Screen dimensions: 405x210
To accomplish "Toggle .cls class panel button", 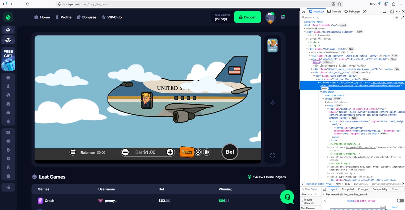I will coord(309,194).
